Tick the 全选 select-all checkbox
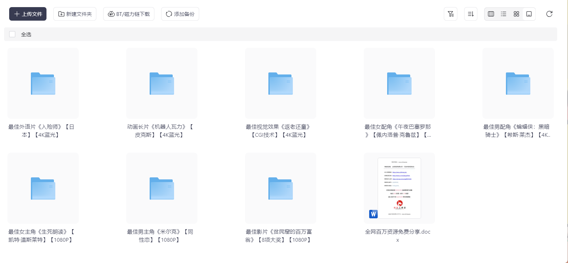Screen dimensions: 568x263 click(x=12, y=34)
